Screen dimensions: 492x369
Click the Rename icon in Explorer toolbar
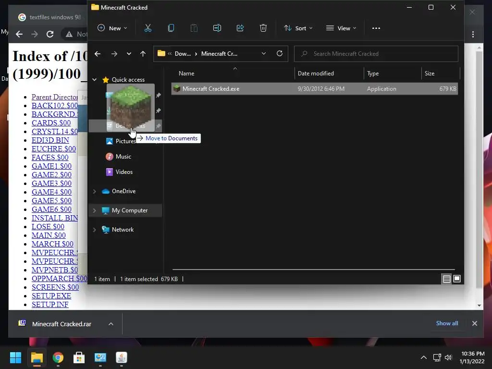click(x=217, y=28)
